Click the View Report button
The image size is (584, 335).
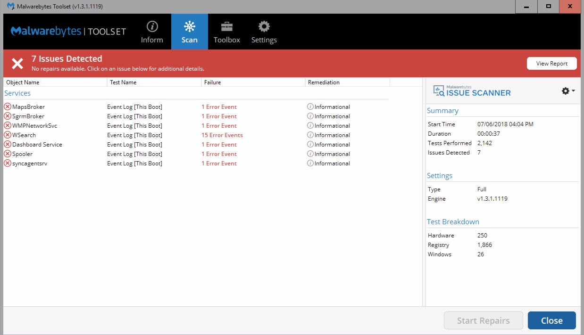[551, 64]
